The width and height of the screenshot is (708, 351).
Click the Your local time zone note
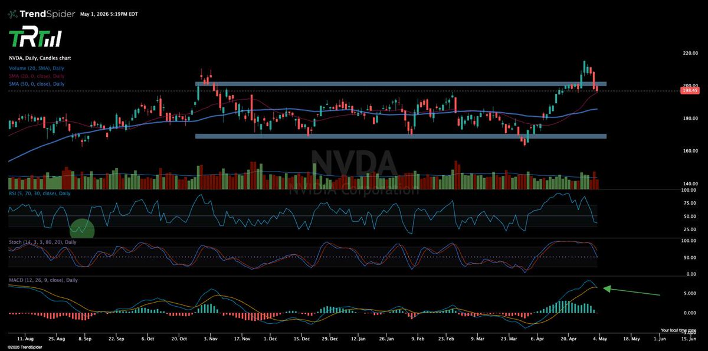coord(678,330)
